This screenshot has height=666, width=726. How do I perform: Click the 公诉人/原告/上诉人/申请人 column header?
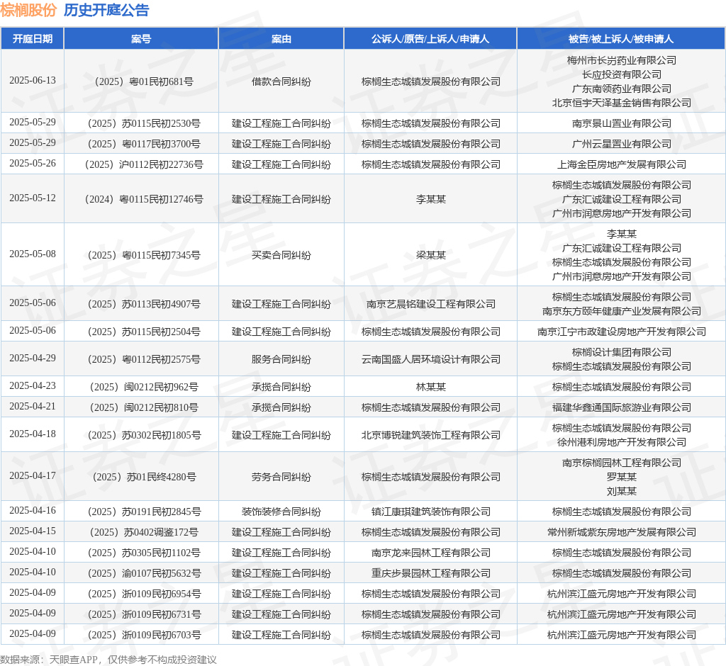[430, 39]
